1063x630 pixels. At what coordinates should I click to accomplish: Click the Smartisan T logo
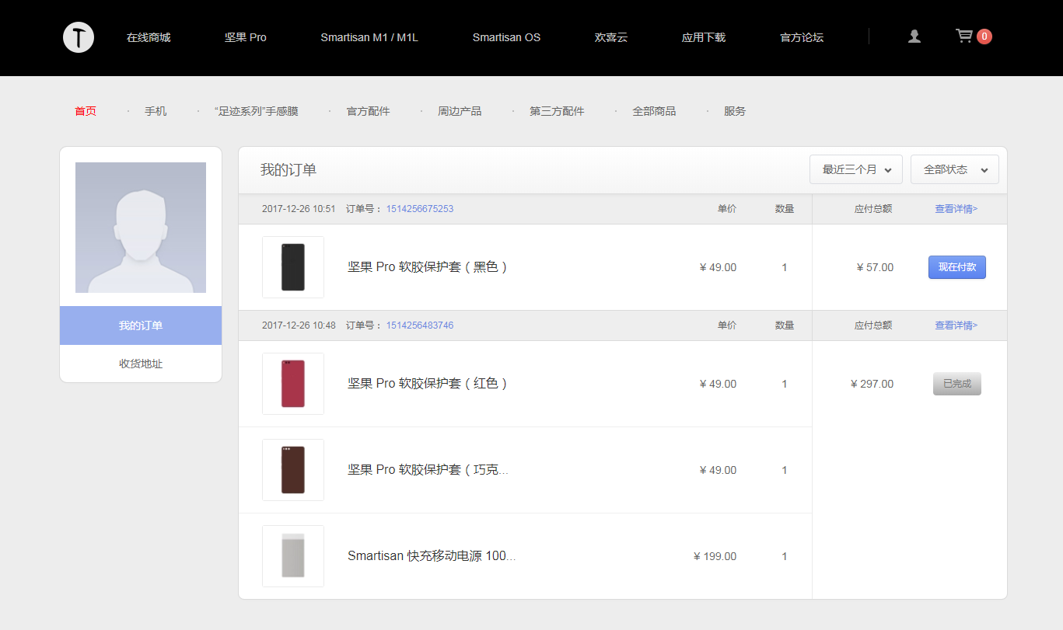pos(79,37)
